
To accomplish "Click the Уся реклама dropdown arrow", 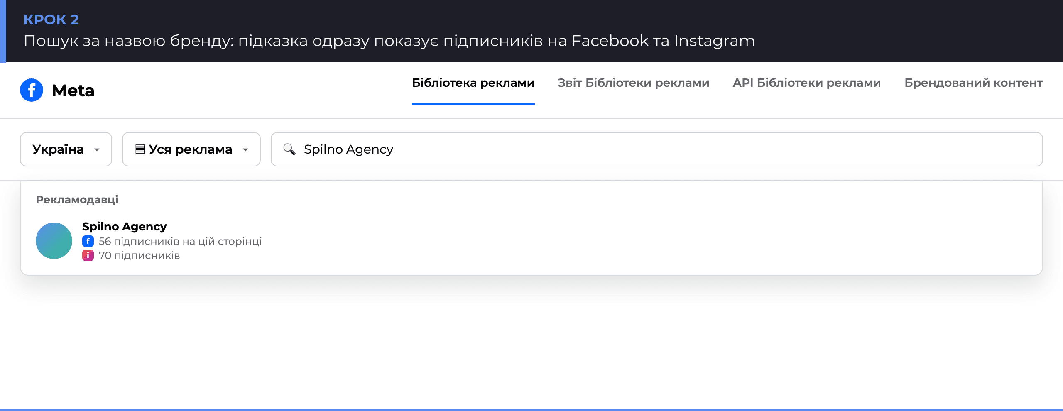I will [x=245, y=150].
